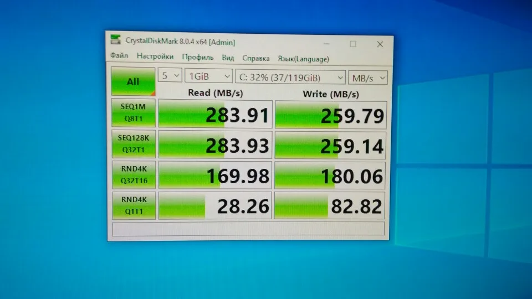Click the Write (MB/s) column header

(331, 94)
